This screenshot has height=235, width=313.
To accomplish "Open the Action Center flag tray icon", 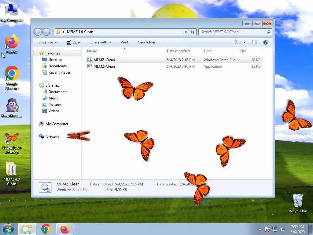I will tap(267, 229).
